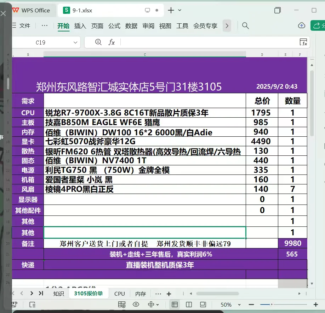Click the horizontal scrollbar left arrow
The image size is (325, 313).
click(x=191, y=294)
